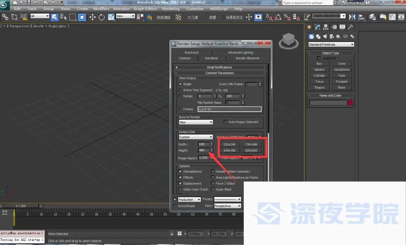406x245 pixels.
Task: Open the Motion panel tab icon
Action: click(x=334, y=27)
